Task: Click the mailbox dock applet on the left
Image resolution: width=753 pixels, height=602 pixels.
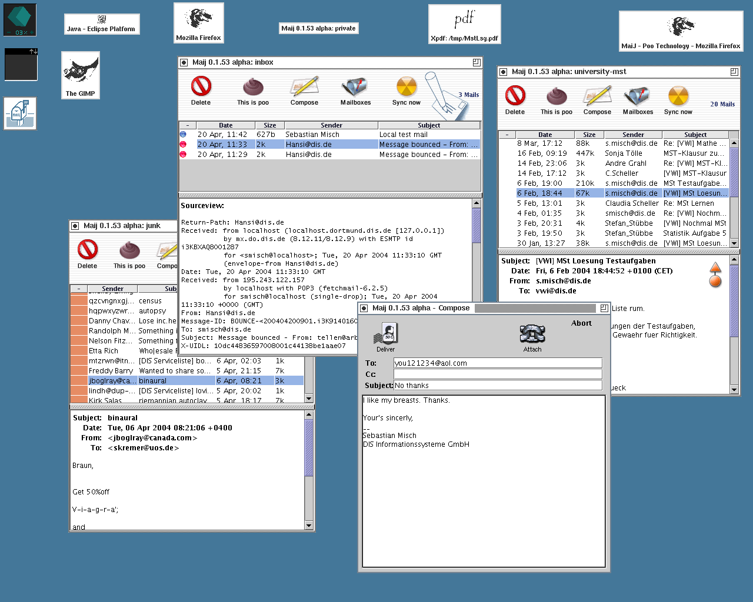Action: click(20, 113)
